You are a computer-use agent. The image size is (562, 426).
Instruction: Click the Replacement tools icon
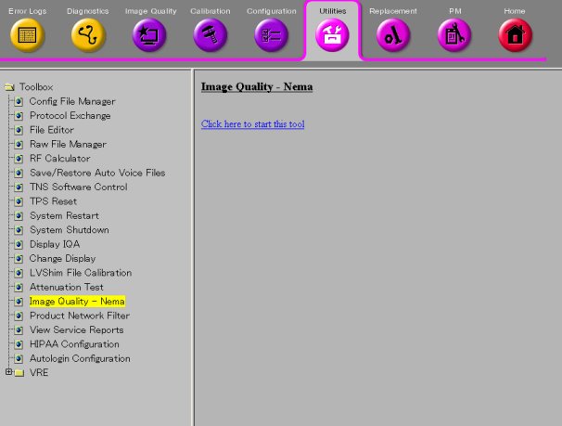tap(393, 35)
